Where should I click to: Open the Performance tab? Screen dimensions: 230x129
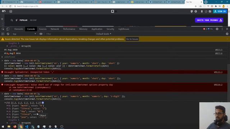[69, 29]
